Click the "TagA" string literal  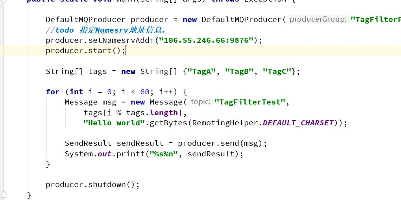pos(202,71)
